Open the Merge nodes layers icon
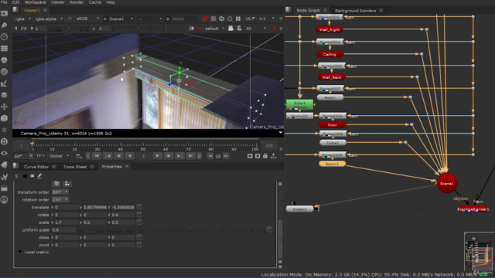495x278 pixels. tap(4, 95)
